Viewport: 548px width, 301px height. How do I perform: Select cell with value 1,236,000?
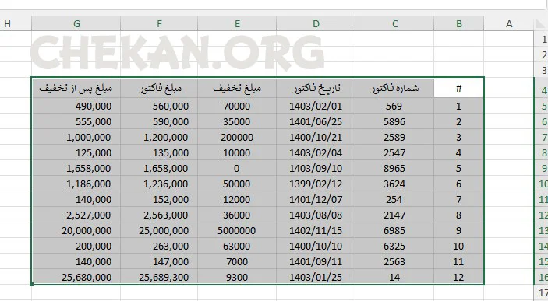[x=159, y=184]
